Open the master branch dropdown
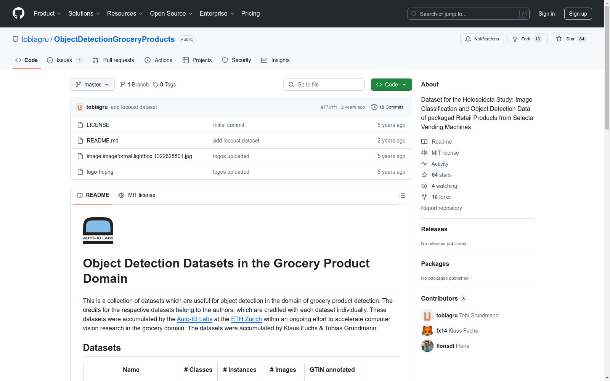 (93, 85)
